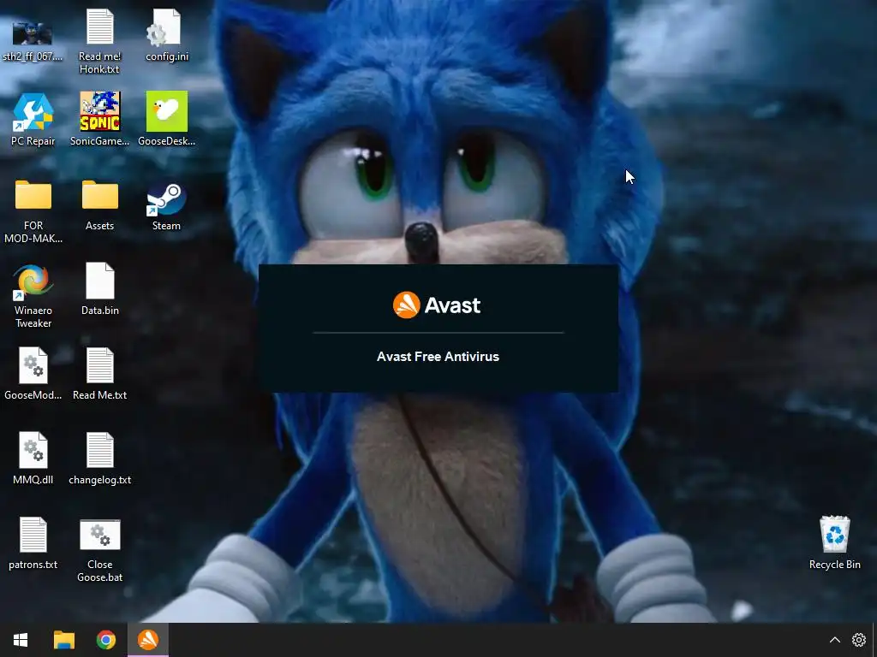Click the Avast Free Antivirus text
The height and width of the screenshot is (657, 877).
[x=438, y=357]
